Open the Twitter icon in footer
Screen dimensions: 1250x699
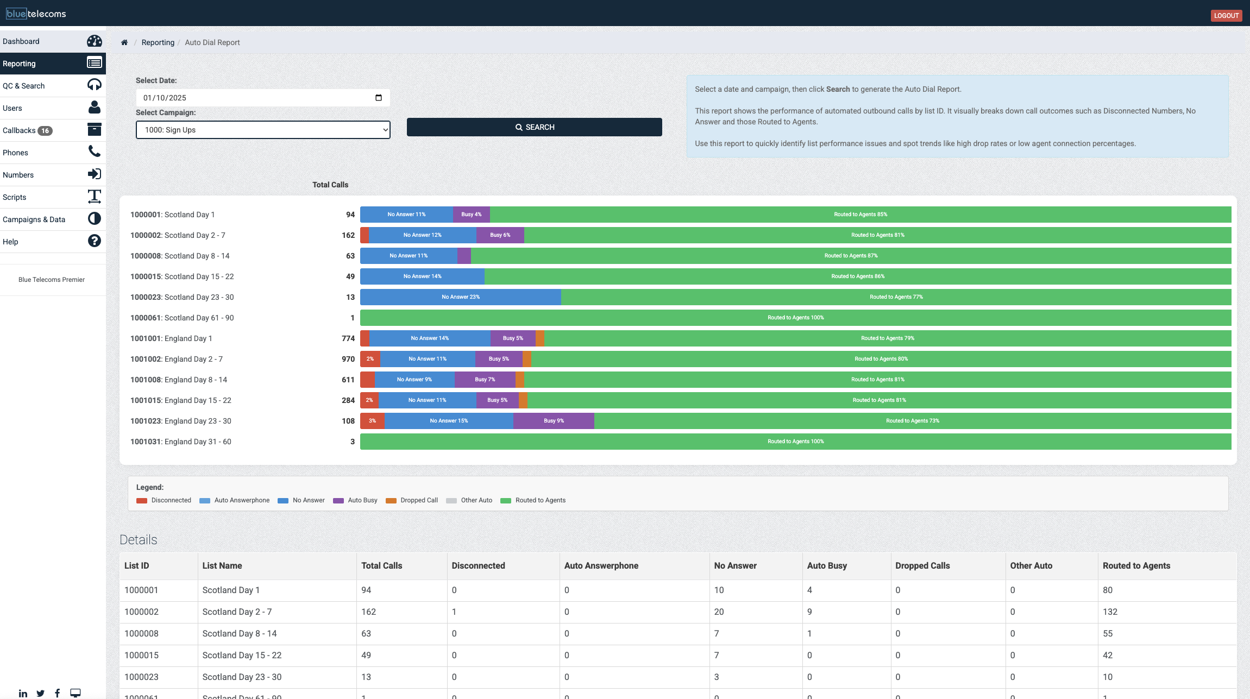pos(40,693)
